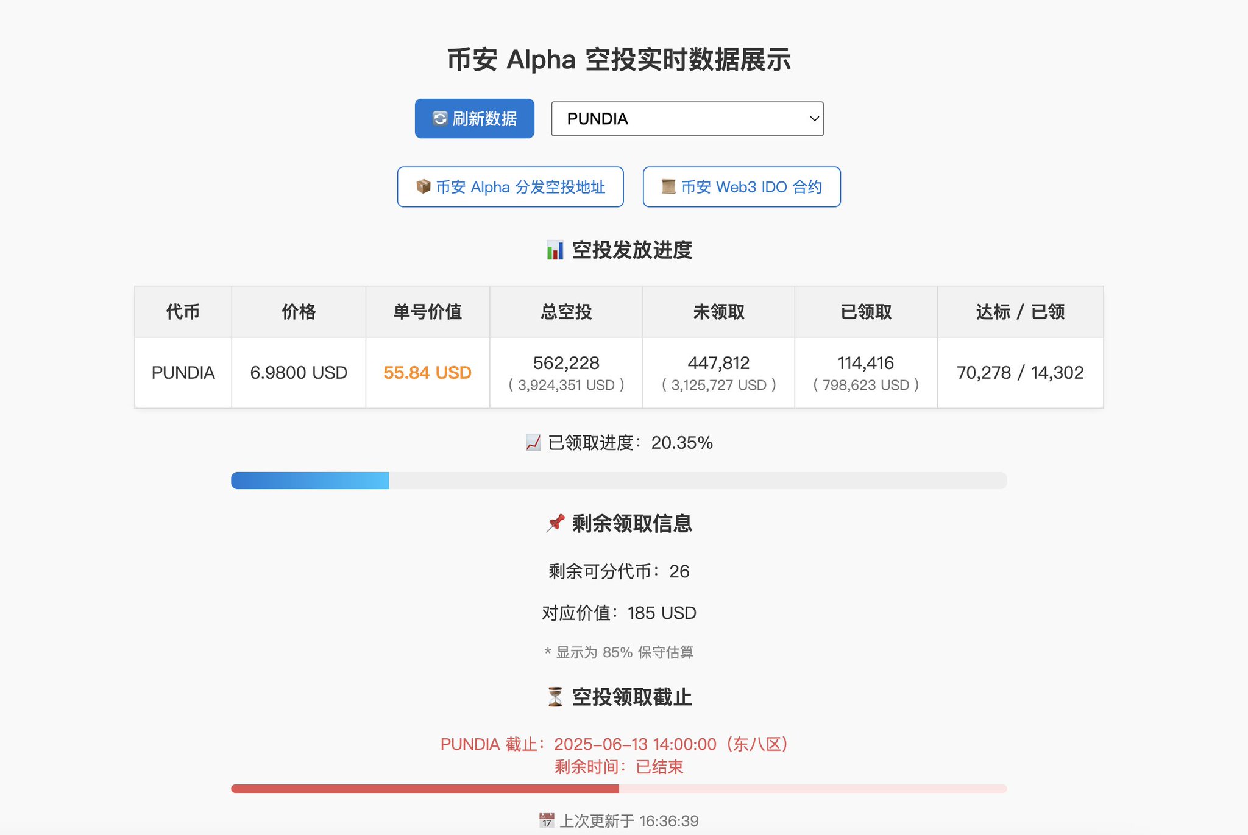
Task: Click the 已领取进度: 20.35% text
Action: click(x=630, y=443)
